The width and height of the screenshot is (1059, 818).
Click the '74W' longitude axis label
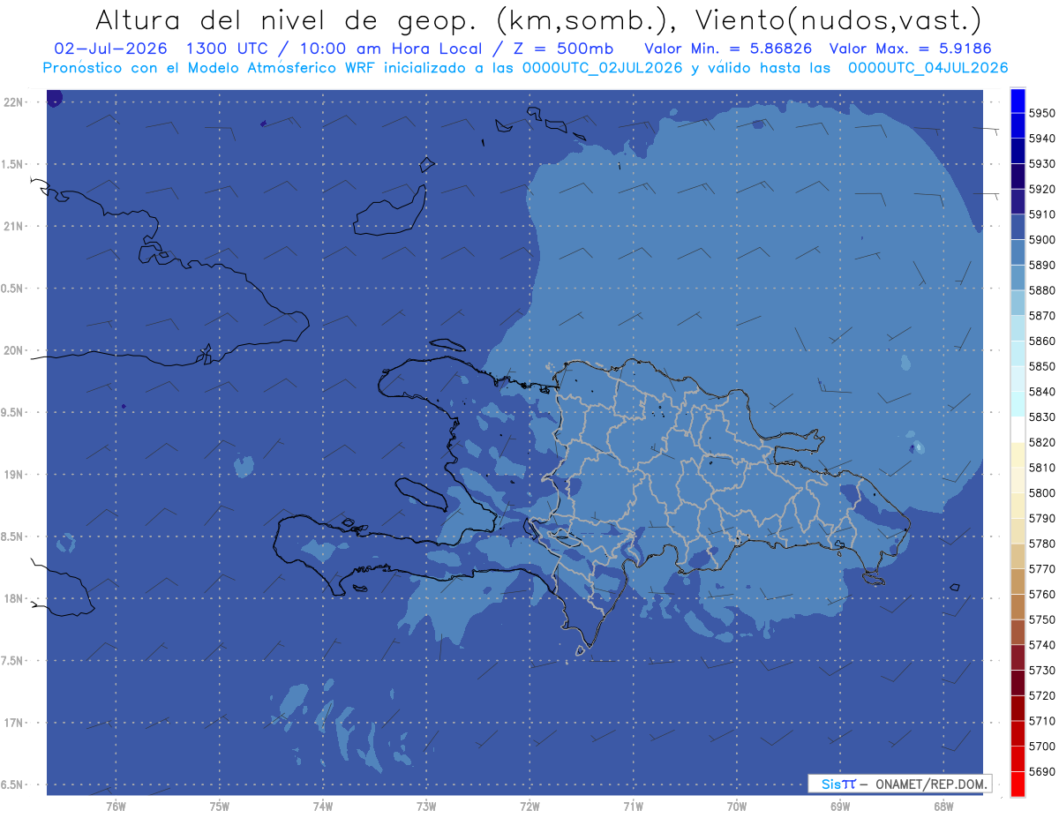pyautogui.click(x=322, y=807)
